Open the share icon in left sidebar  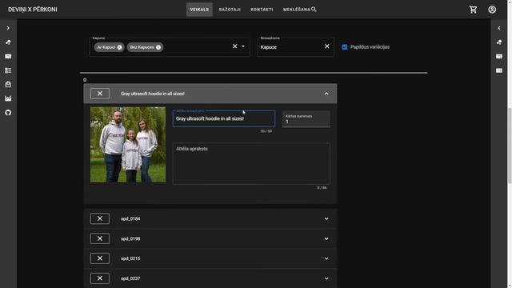(8, 42)
